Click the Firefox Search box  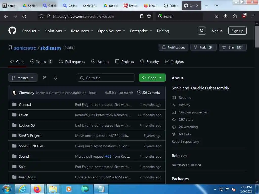point(179,16)
